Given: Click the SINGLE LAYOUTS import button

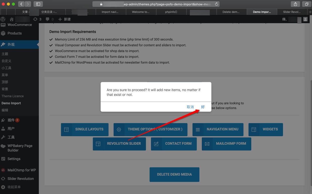Looking at the screenshot, I should pos(85,129).
